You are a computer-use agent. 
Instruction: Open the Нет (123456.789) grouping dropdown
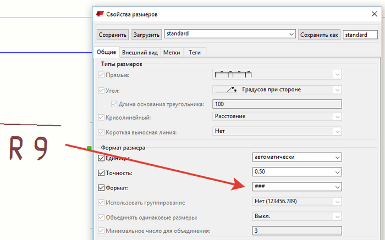click(x=297, y=202)
